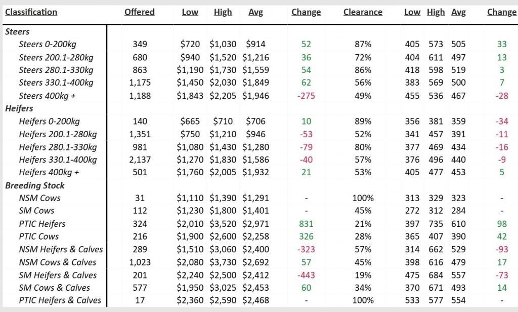Image resolution: width=518 pixels, height=312 pixels.
Task: Click the 2,137 offered value cell
Action: (x=140, y=160)
